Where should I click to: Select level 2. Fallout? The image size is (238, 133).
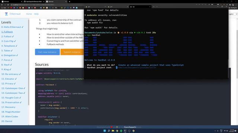7,36
